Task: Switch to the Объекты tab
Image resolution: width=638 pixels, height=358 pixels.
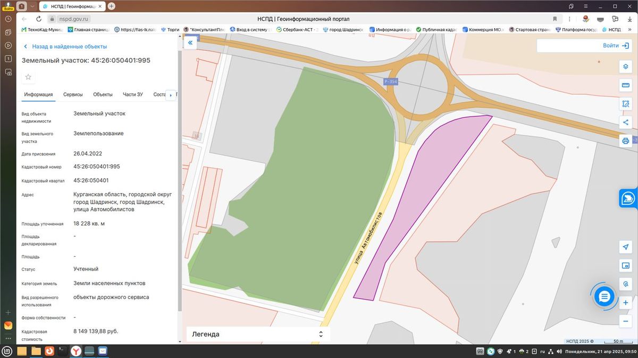Action: 103,94
